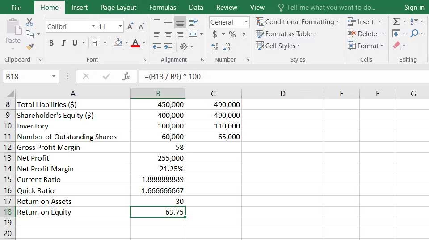Click the Wrap Text icon
Viewport: 429px width, 240px height.
point(193,22)
